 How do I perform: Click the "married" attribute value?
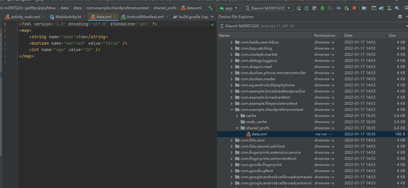pos(75,43)
